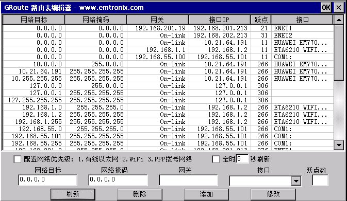Click scrollbar up arrow in route table
347x201 pixels.
click(339, 20)
